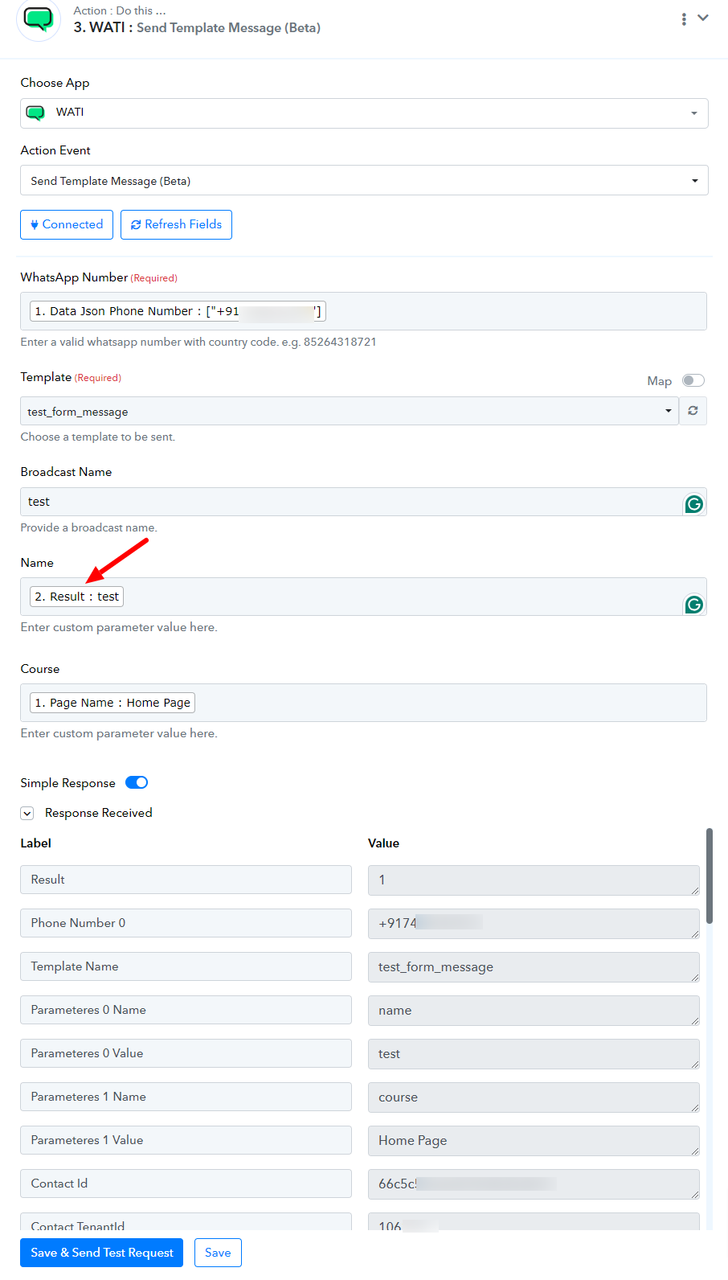The height and width of the screenshot is (1280, 728).
Task: Open the three-dot action options menu
Action: [684, 19]
